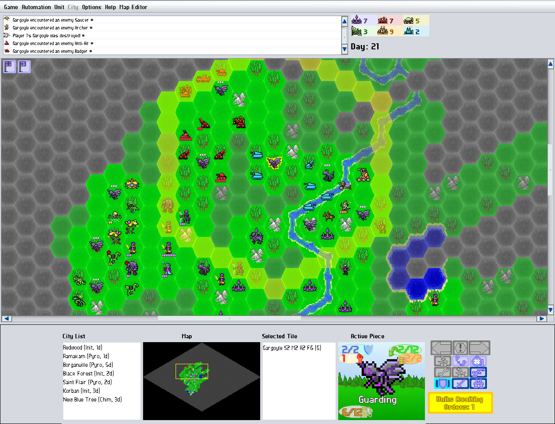
Task: Open the Help menu
Action: click(110, 7)
